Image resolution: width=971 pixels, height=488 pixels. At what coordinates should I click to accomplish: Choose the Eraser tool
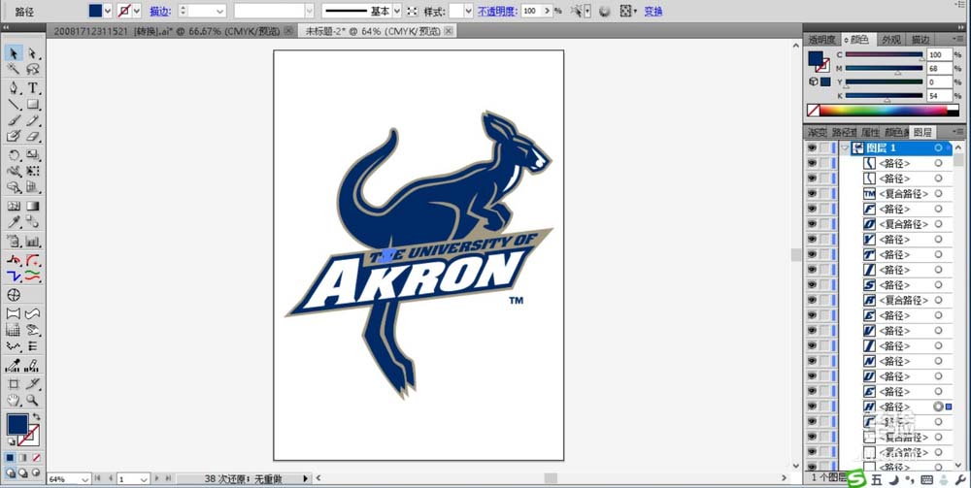pos(33,136)
